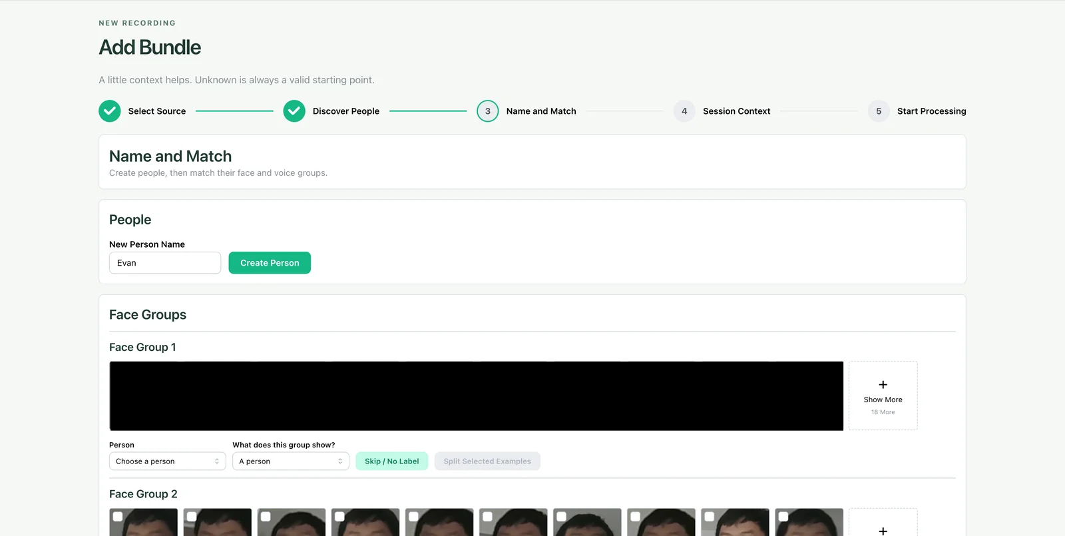Click the step 4 circle icon

pos(684,111)
